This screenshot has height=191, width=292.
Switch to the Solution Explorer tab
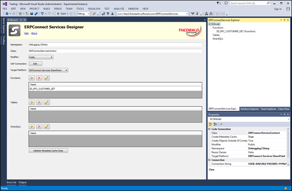[x=249, y=109]
